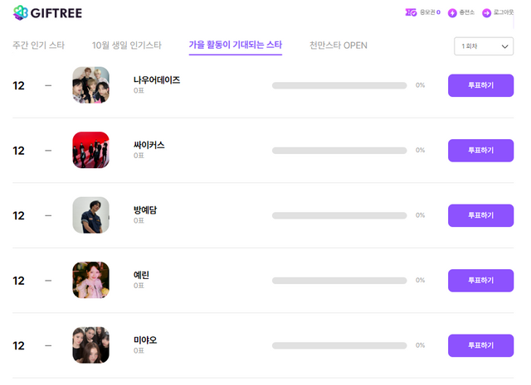This screenshot has width=531, height=385.
Task: Select 가을 활동이 기대되는 스타 tab
Action: 235,46
